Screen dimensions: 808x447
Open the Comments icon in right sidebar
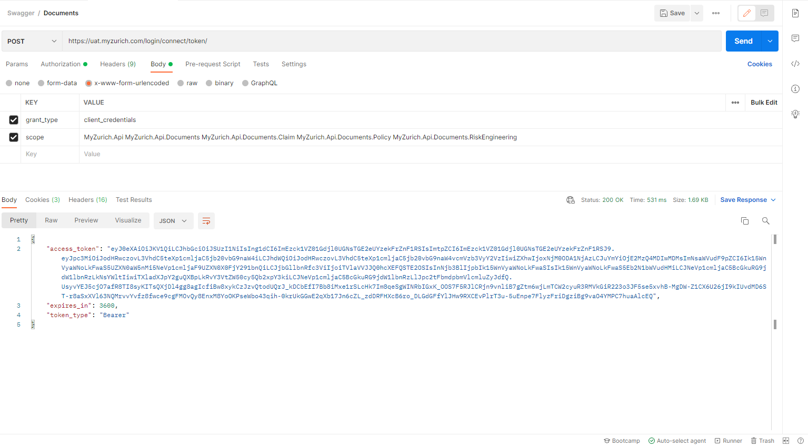(x=795, y=38)
